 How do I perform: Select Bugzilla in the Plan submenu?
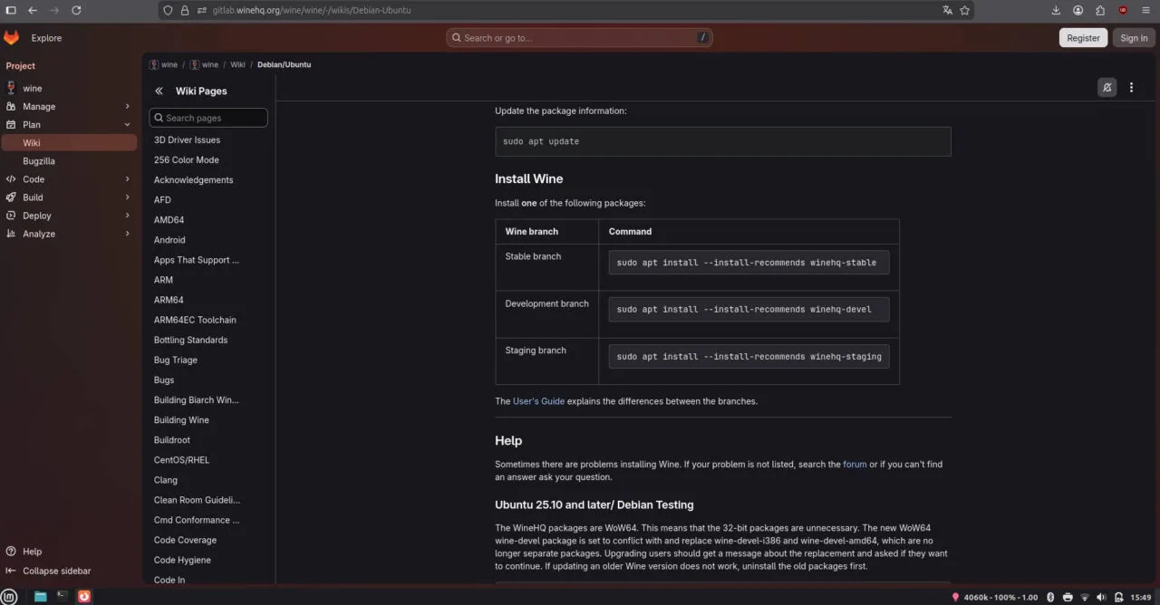pyautogui.click(x=69, y=160)
